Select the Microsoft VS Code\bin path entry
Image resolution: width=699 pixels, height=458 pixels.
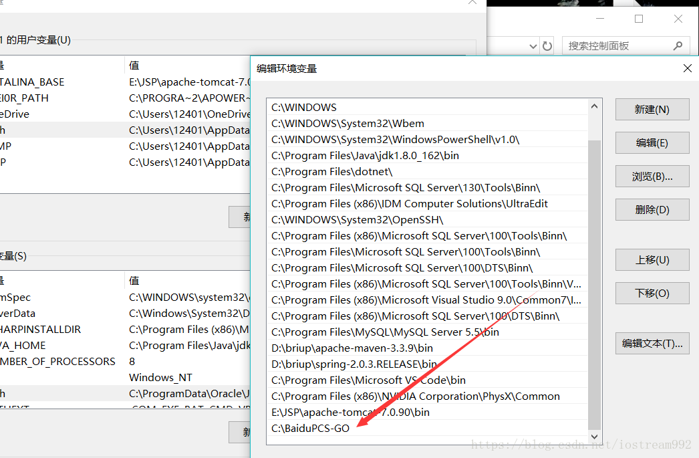coord(428,380)
